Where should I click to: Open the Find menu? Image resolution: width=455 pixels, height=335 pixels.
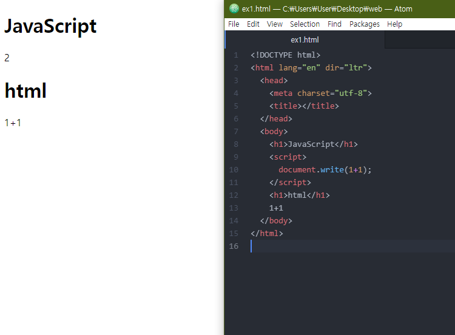[x=334, y=24]
